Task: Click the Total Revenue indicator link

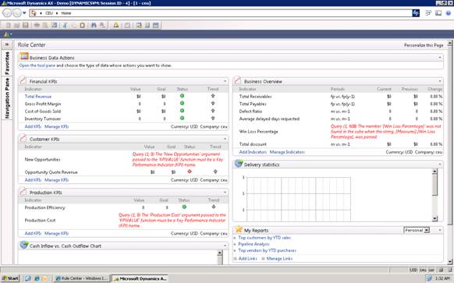Action: [x=38, y=97]
